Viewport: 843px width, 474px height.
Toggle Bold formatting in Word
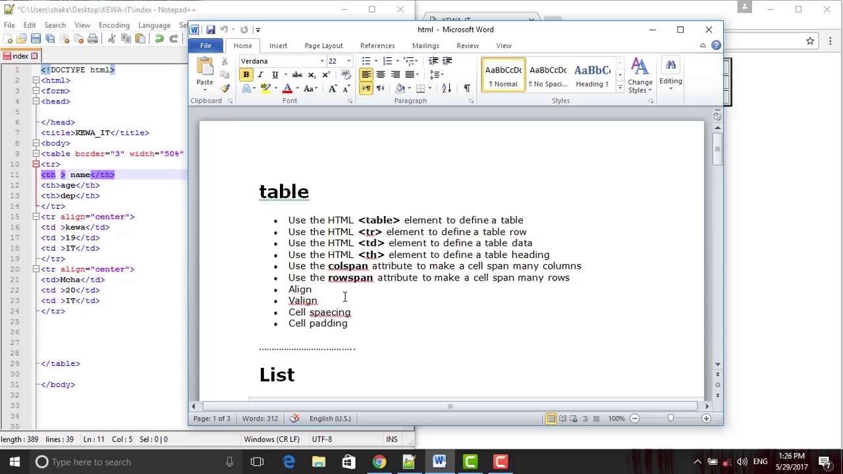[x=246, y=74]
